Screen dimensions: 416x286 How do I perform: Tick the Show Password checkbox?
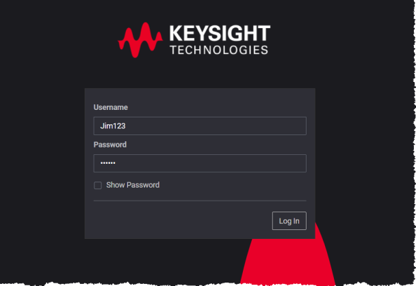pyautogui.click(x=98, y=185)
